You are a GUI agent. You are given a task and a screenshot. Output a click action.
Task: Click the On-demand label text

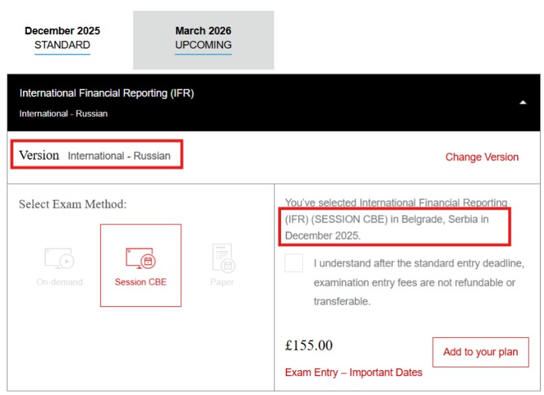[x=59, y=282]
